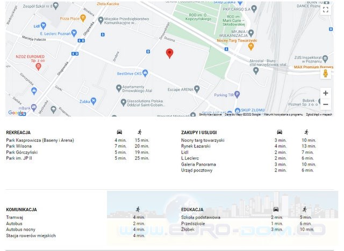Viewport: 344px width, 251px height.
Task: Zoom in on the map
Action: point(326,93)
